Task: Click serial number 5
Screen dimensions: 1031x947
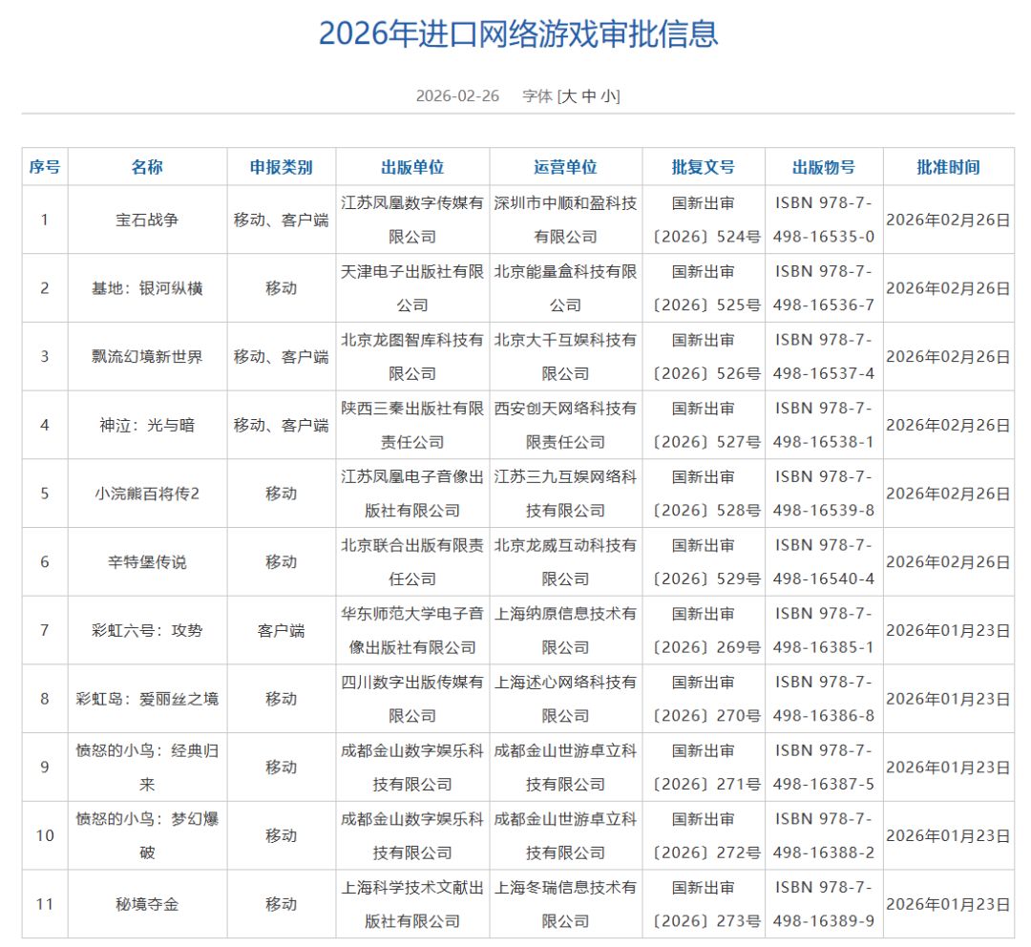Action: (45, 494)
